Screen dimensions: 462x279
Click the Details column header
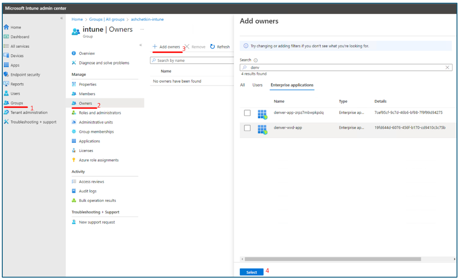pos(381,101)
